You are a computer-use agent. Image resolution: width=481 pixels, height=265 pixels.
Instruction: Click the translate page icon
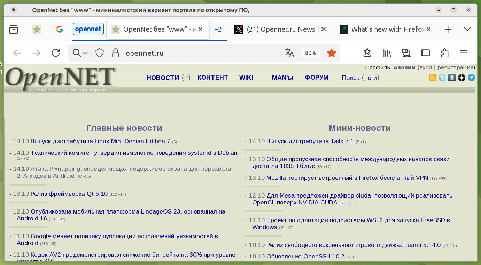click(x=289, y=53)
